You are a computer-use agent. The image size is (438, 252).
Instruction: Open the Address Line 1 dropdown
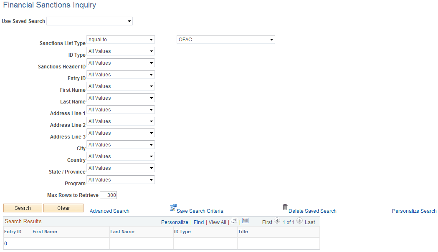coord(121,110)
